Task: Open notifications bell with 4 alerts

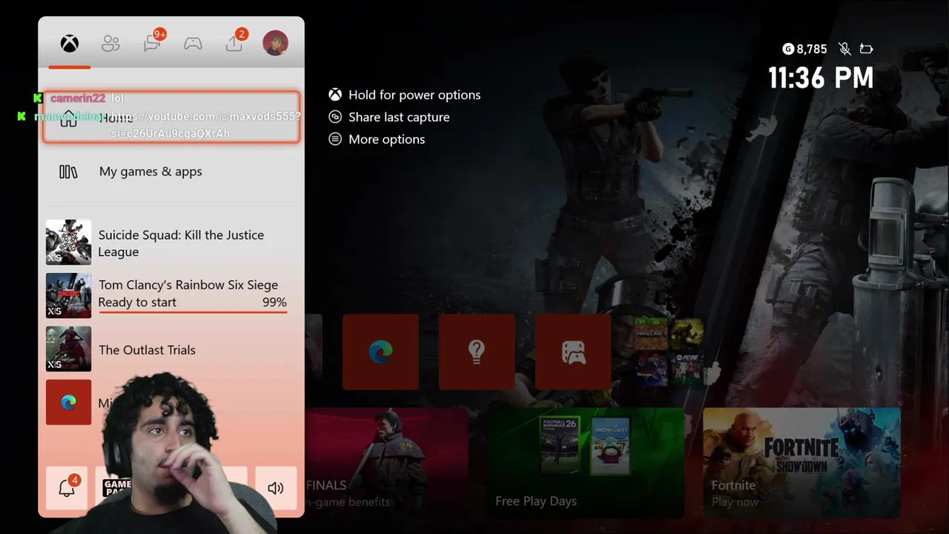Action: tap(67, 487)
